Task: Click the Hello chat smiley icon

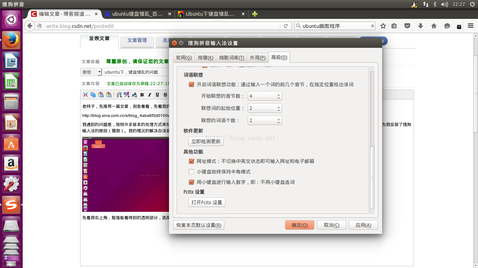Action: 447,26
